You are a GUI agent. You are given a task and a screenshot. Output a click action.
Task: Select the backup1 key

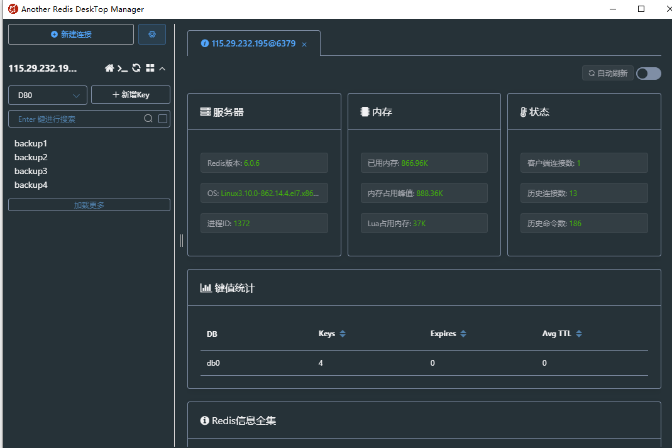click(31, 143)
